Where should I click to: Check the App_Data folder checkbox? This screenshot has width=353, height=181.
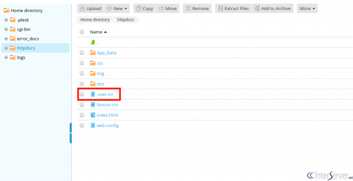(82, 53)
